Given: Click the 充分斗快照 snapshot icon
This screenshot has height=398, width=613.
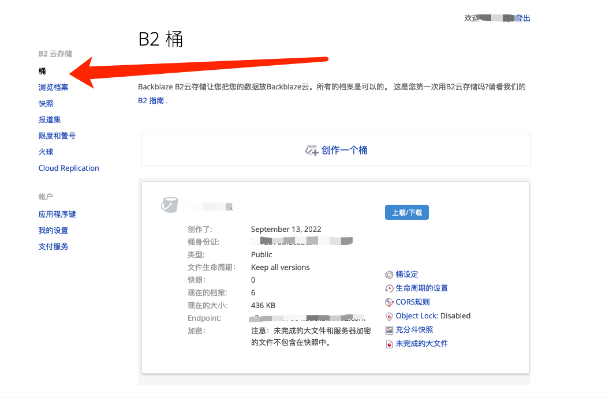Looking at the screenshot, I should point(389,330).
